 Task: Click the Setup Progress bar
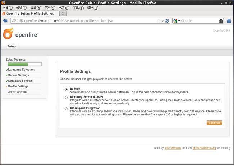point(25,64)
